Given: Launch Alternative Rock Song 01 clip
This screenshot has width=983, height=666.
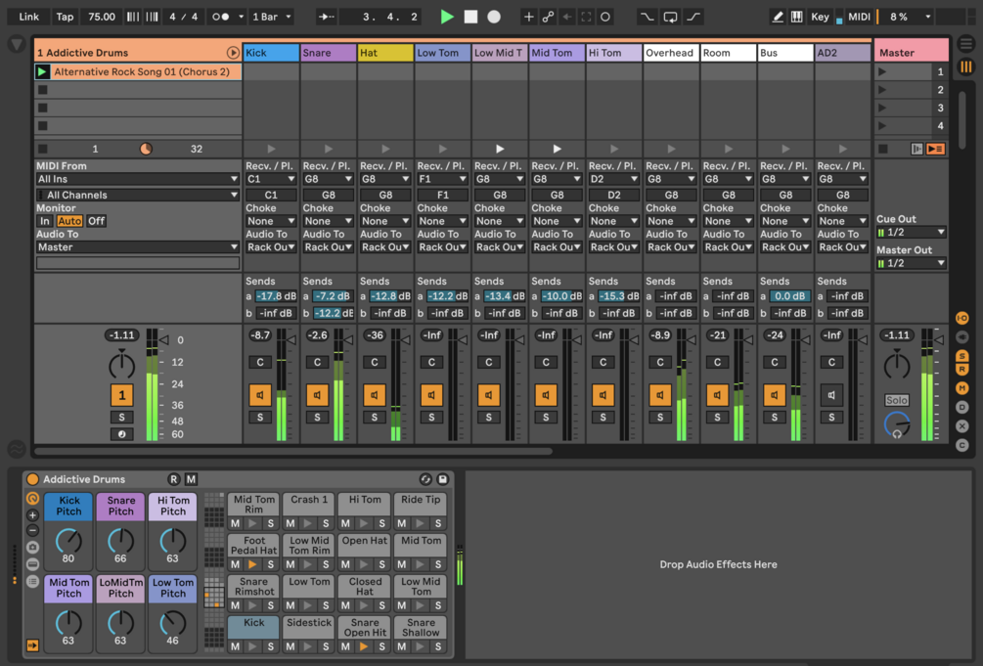Looking at the screenshot, I should (x=42, y=71).
